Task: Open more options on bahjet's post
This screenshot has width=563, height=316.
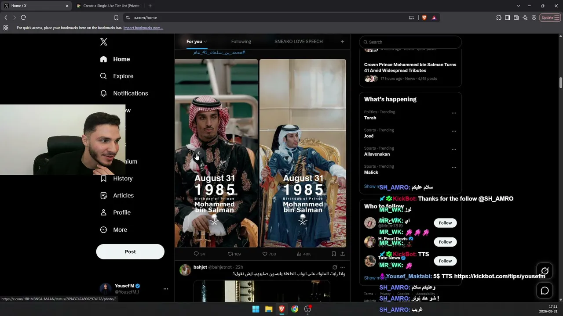Action: [343, 267]
